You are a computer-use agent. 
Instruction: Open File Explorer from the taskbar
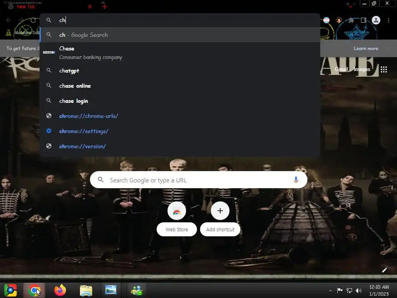86,290
